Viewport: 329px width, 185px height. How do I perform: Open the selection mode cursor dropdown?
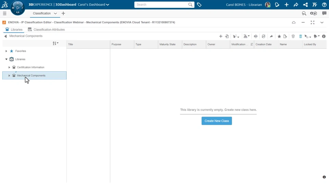308,36
